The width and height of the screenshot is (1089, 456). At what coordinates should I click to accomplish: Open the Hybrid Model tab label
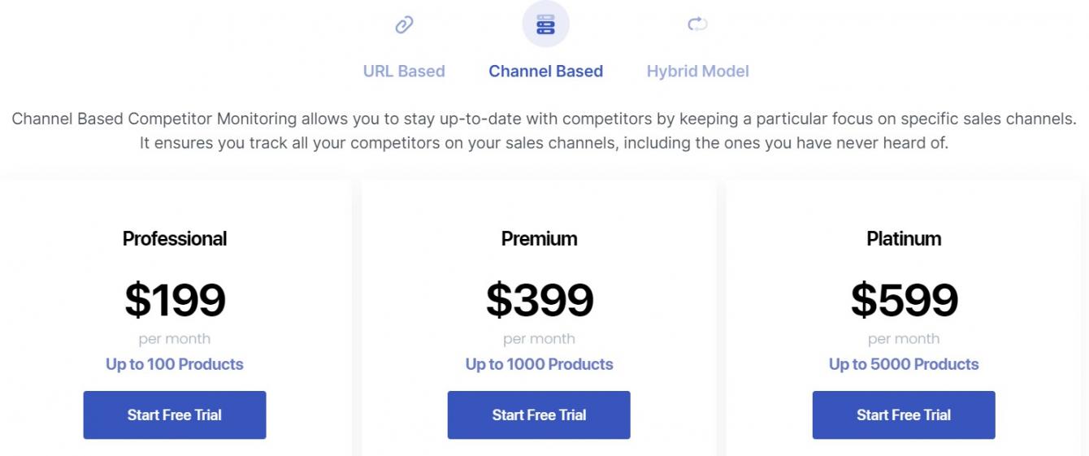click(697, 72)
